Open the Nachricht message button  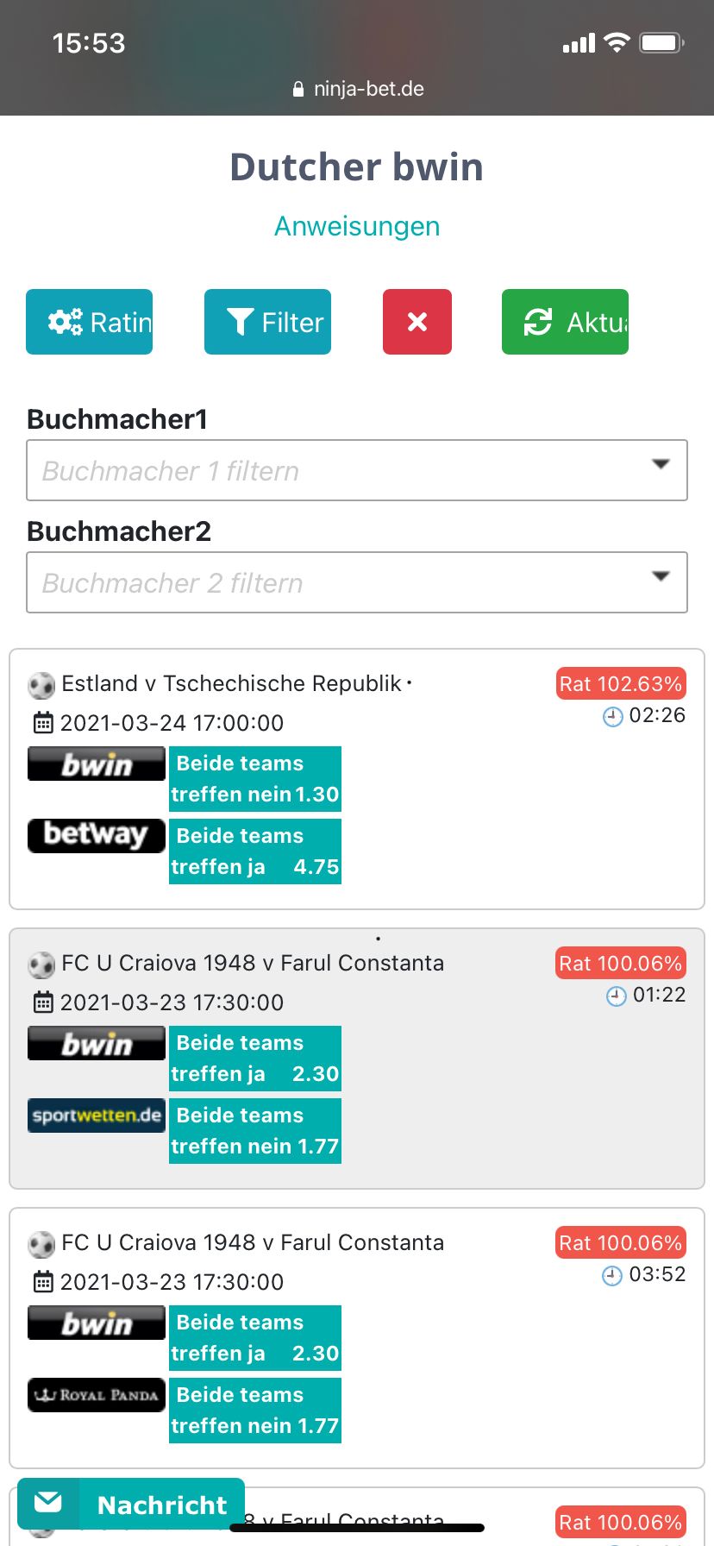131,1505
